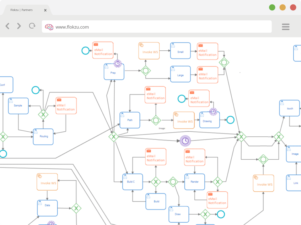Select the Sample user task
Image resolution: width=301 pixels, height=225 pixels.
[x=19, y=106]
